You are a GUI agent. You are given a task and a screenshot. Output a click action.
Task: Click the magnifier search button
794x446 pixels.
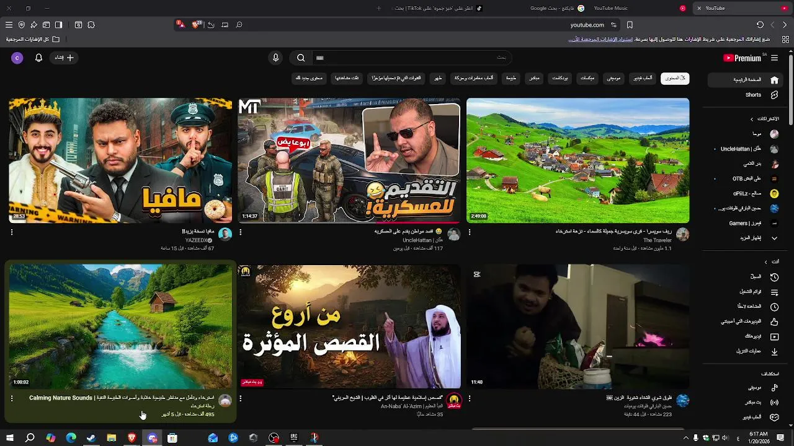pos(301,58)
